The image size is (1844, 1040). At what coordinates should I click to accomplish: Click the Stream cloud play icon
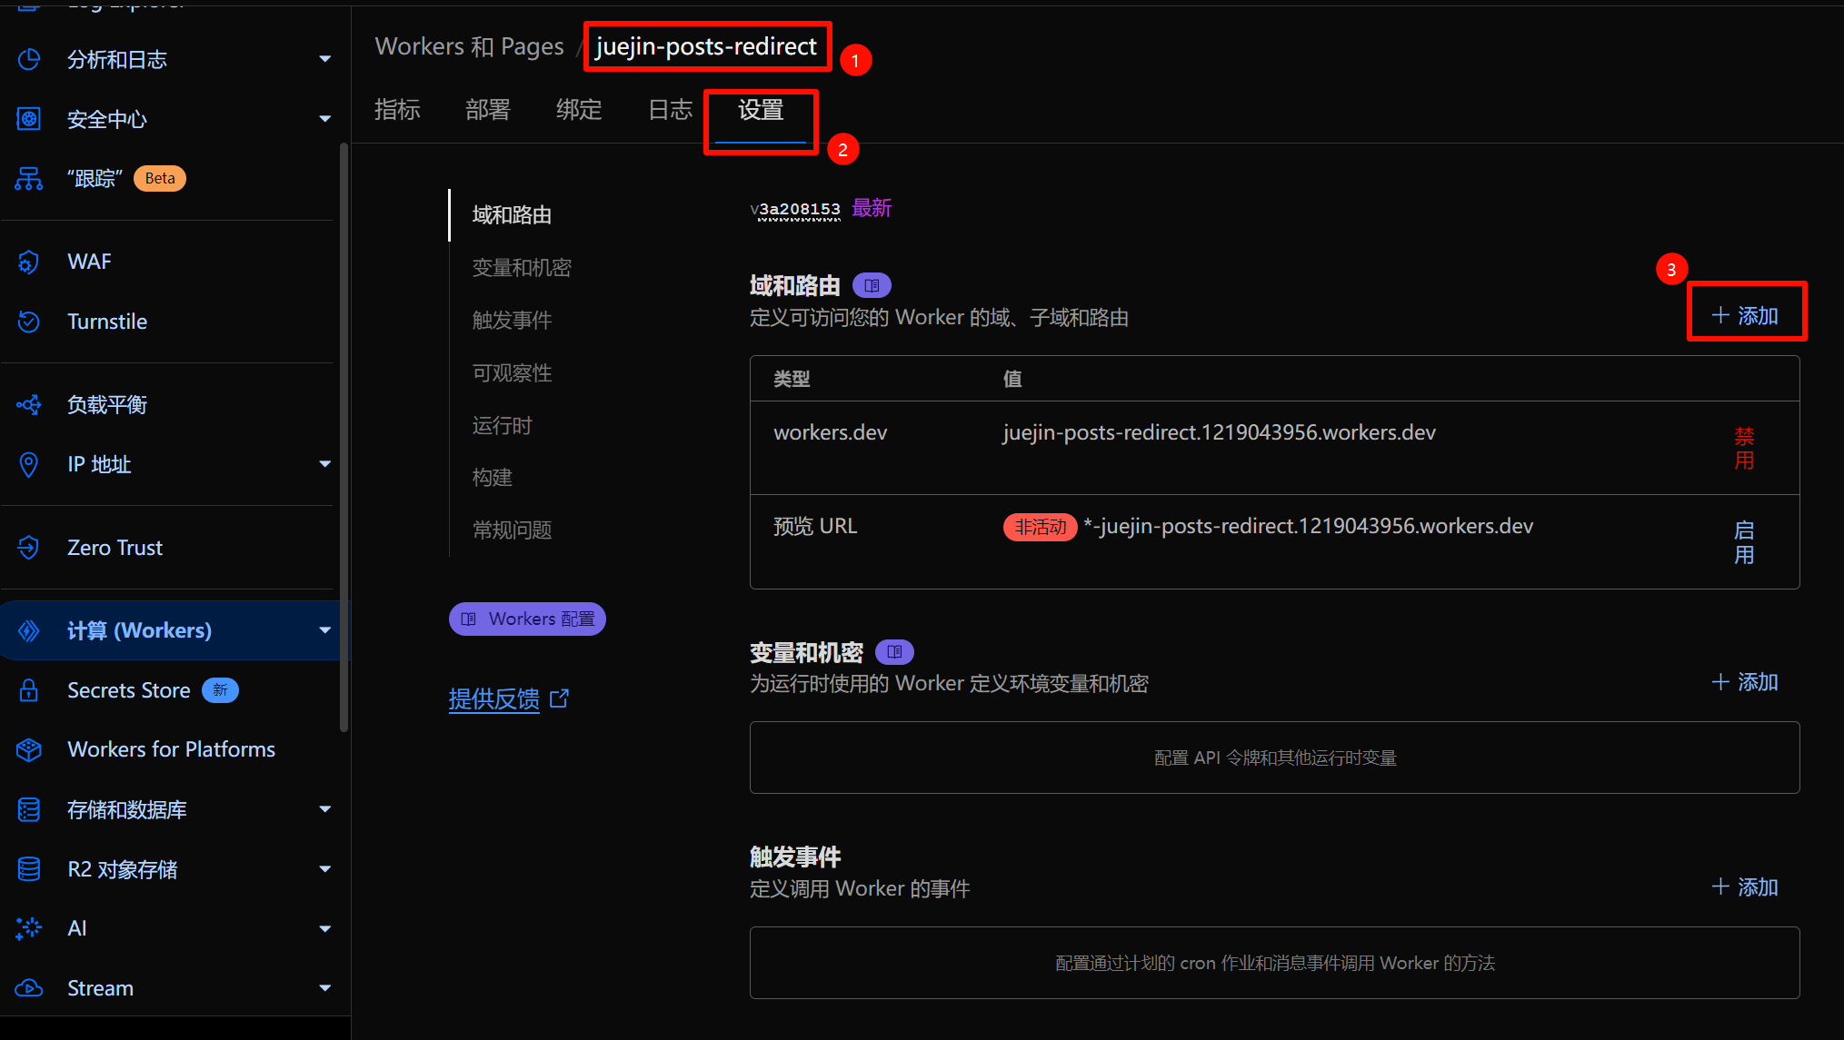coord(29,988)
